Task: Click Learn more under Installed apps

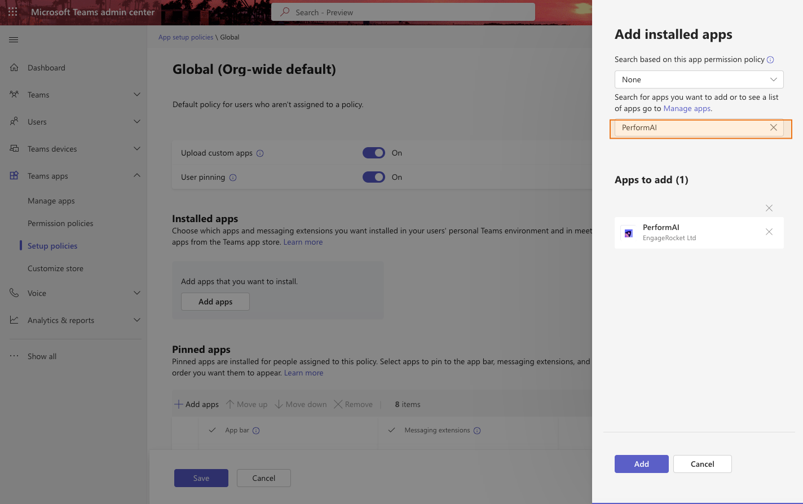Action: coord(303,242)
